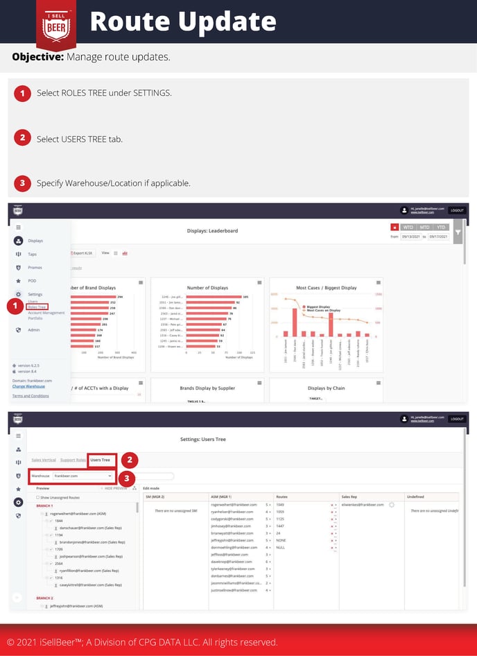Toggle the Show Unassigned Routes checkbox
This screenshot has height=656, width=477.
point(37,497)
